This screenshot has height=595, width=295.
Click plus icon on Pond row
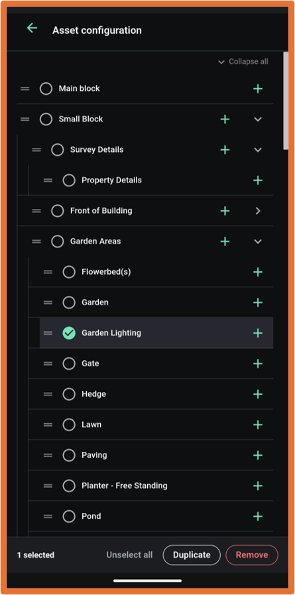coord(258,517)
